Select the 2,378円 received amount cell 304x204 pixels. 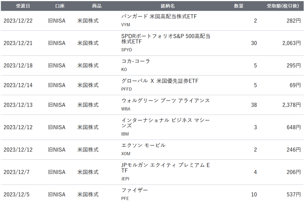click(x=291, y=105)
